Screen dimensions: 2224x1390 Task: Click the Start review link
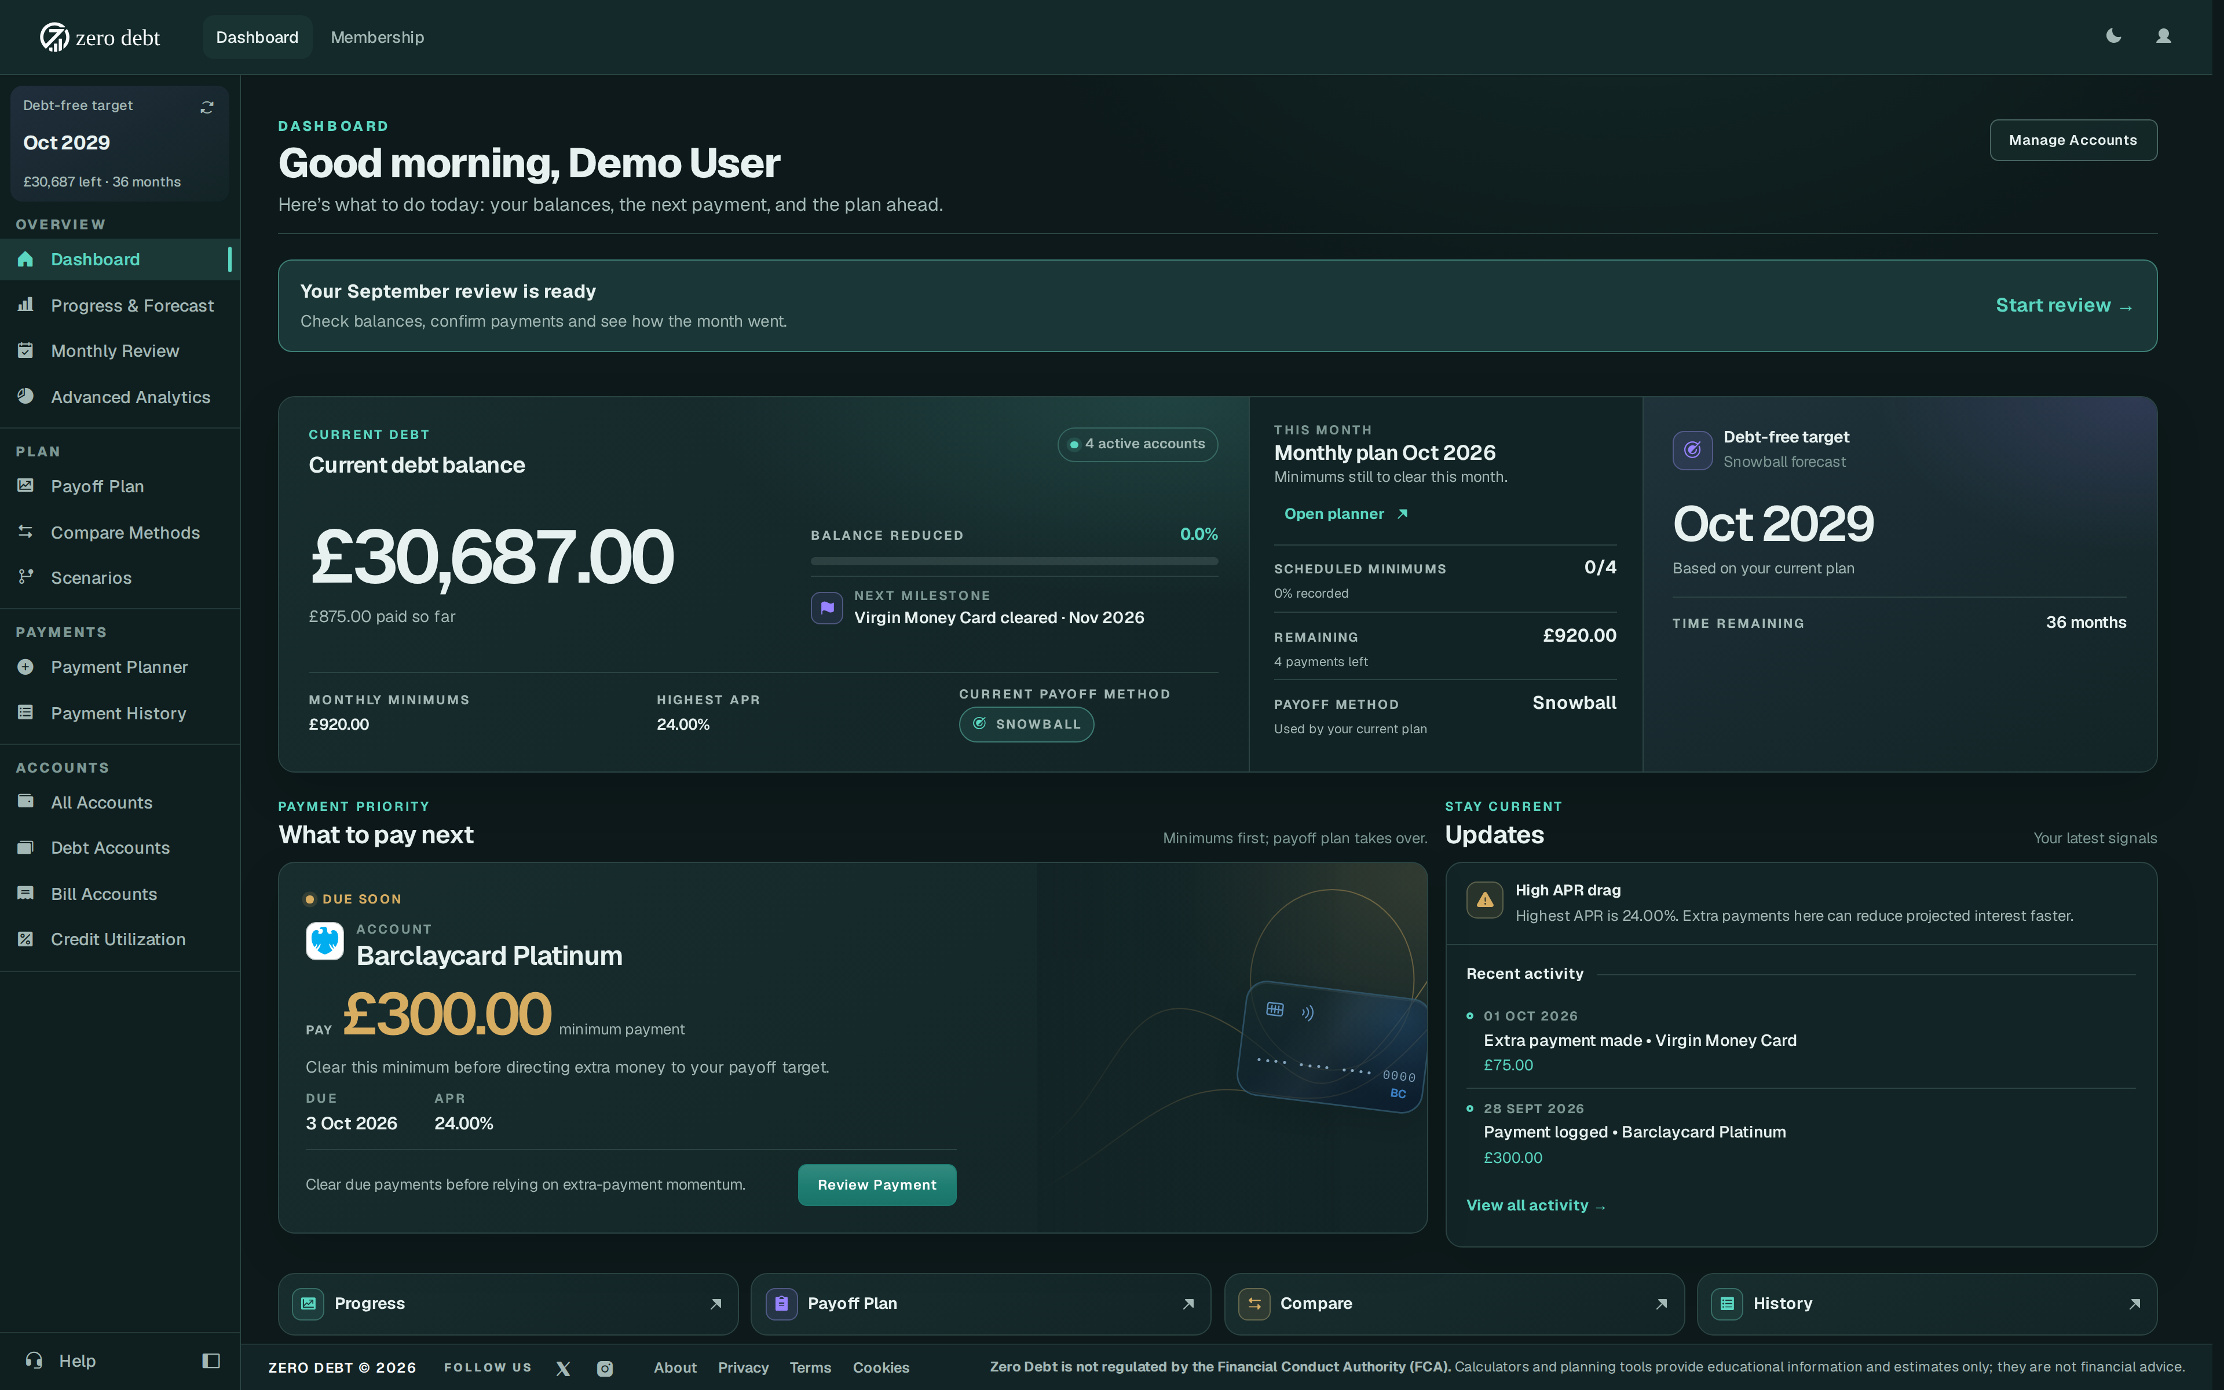[2064, 305]
